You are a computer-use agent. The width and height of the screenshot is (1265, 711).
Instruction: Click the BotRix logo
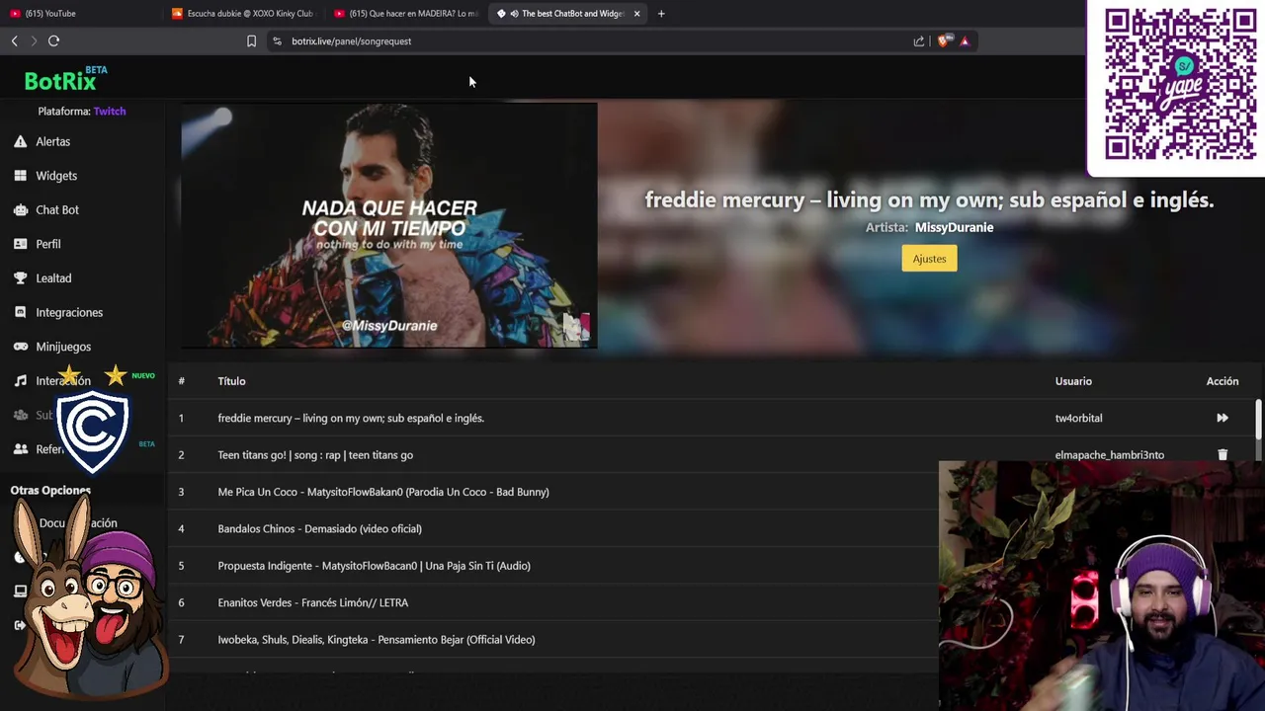(65, 78)
